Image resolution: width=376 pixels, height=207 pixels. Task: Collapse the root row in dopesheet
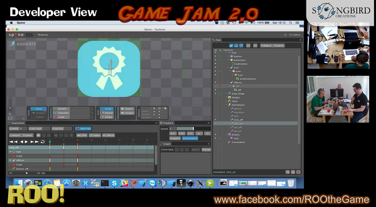10,152
